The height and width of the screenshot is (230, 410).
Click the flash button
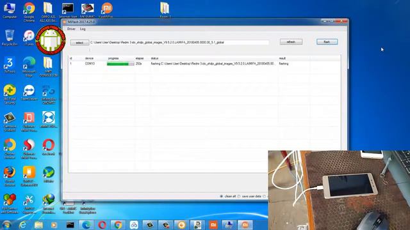[x=327, y=42]
